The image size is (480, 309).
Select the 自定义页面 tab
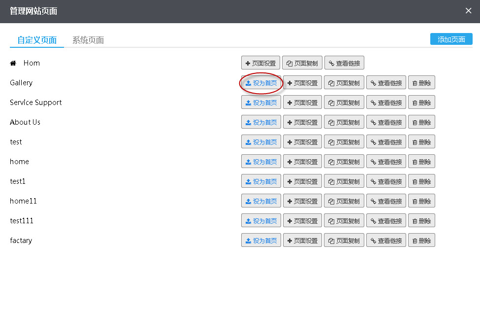37,40
